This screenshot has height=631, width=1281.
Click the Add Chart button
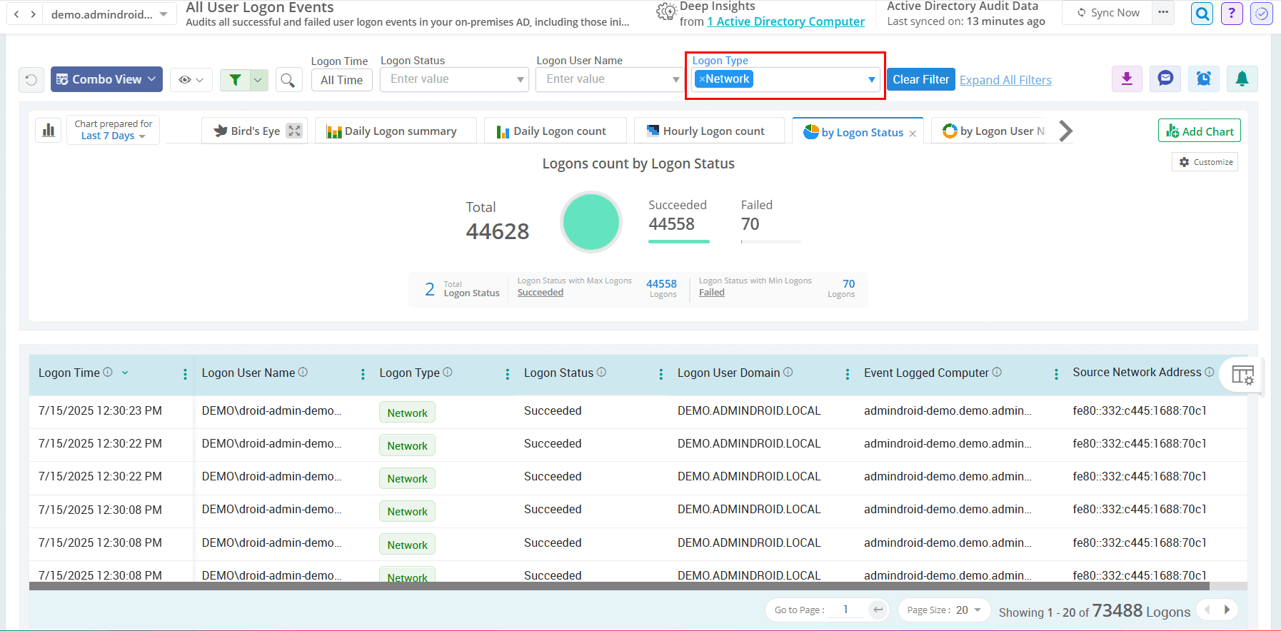(1200, 131)
